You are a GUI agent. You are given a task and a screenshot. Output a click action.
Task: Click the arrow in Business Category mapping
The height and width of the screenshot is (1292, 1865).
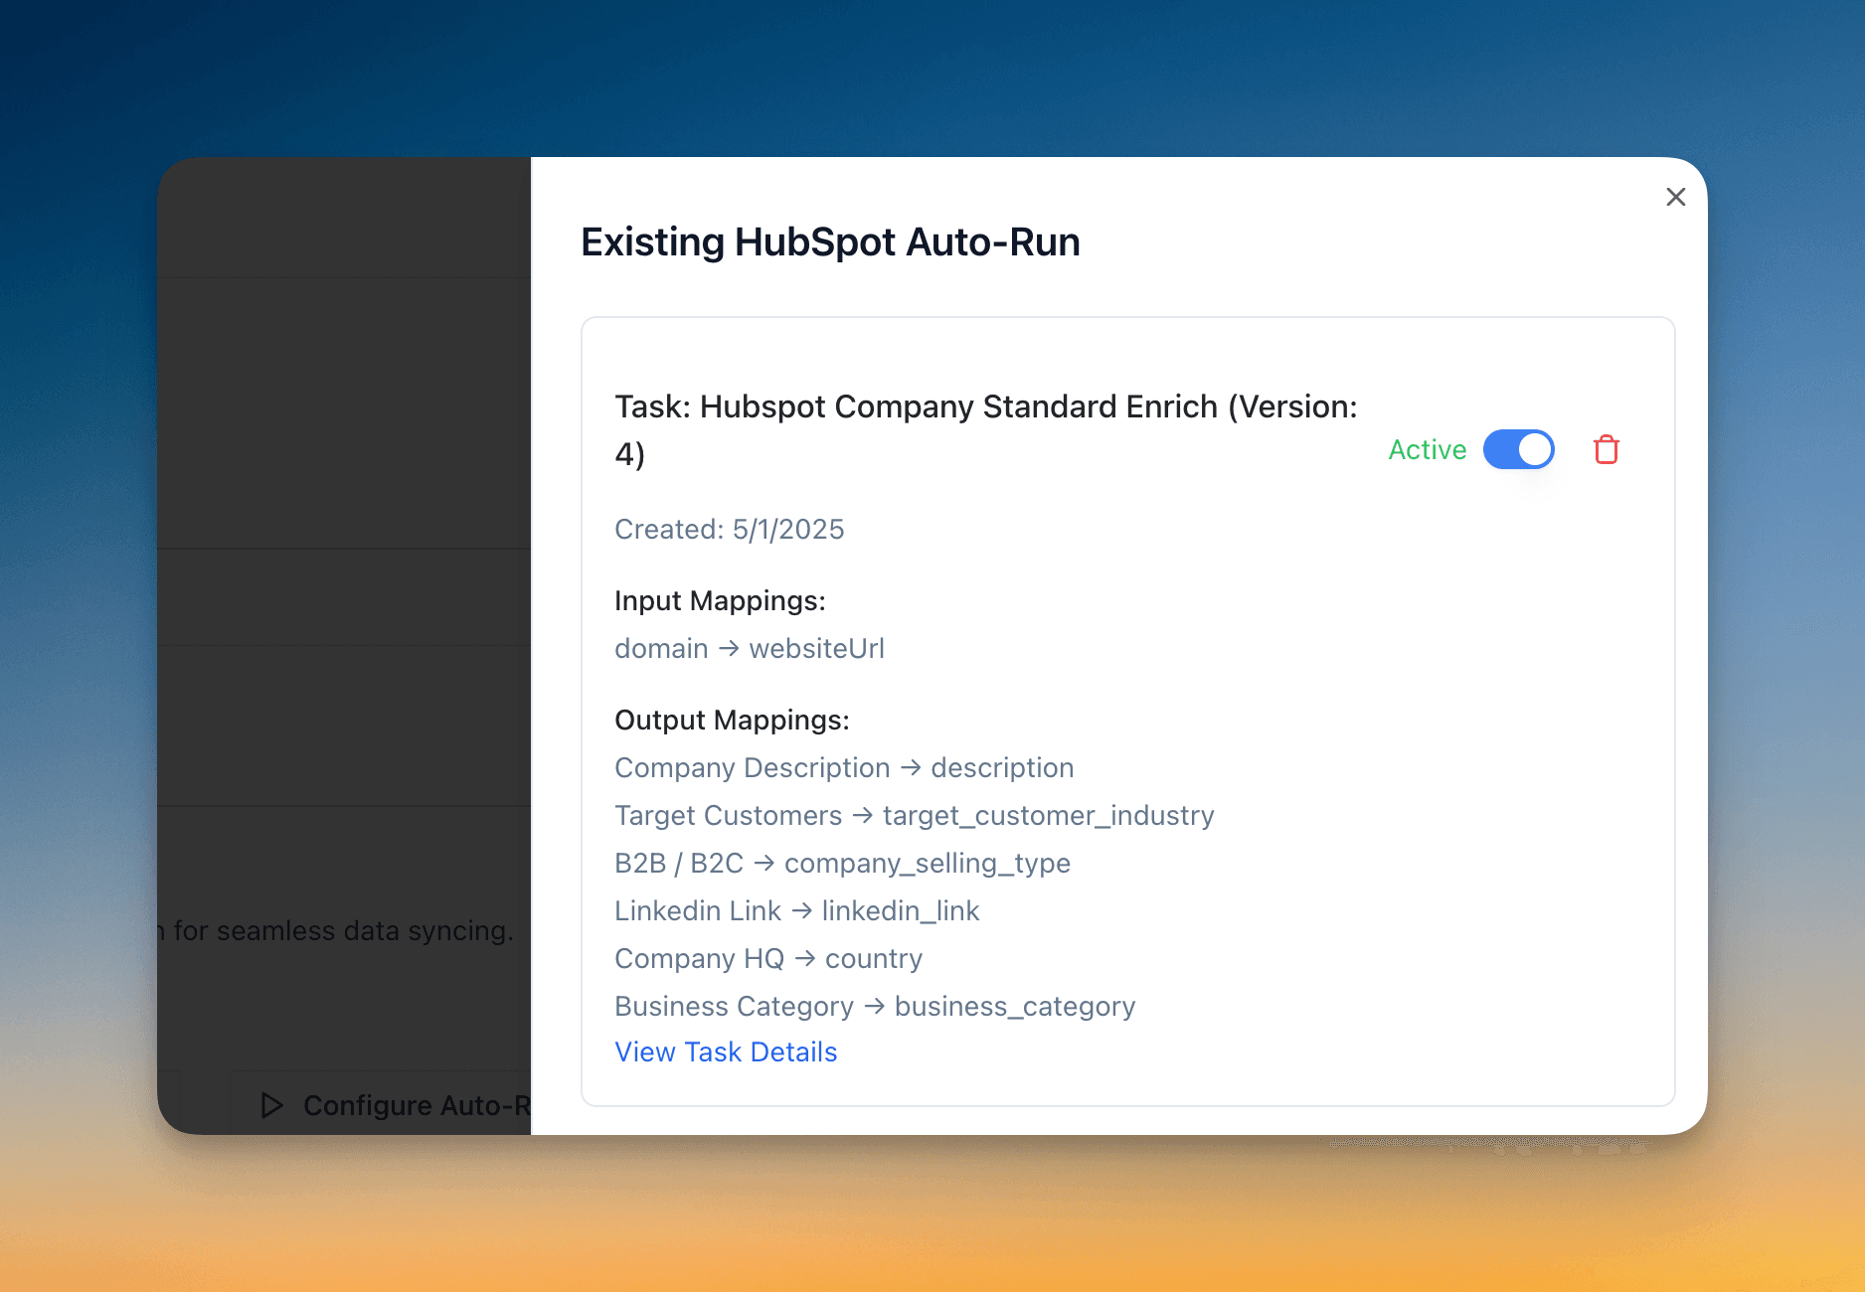coord(874,1006)
